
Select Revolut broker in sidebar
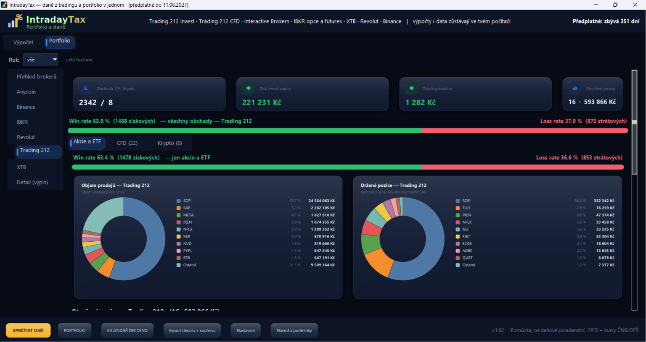[26, 137]
